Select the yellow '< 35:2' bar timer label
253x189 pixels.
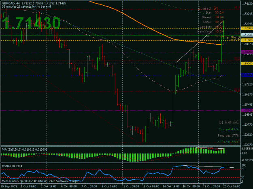(233, 38)
